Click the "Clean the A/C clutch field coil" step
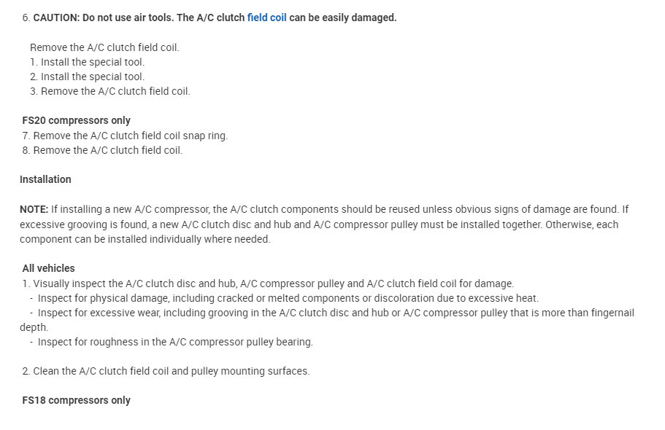This screenshot has width=665, height=430. tap(166, 371)
